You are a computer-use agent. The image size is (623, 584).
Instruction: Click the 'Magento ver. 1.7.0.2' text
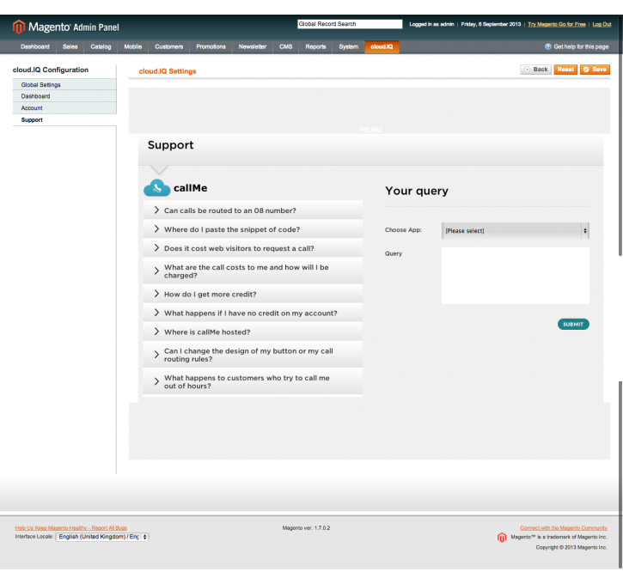[x=306, y=528]
